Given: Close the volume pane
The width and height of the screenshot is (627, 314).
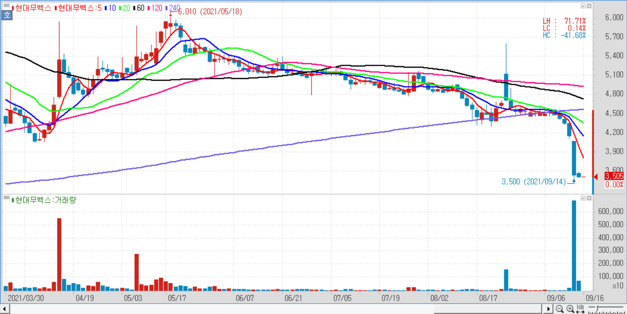Looking at the screenshot, I should [x=589, y=198].
